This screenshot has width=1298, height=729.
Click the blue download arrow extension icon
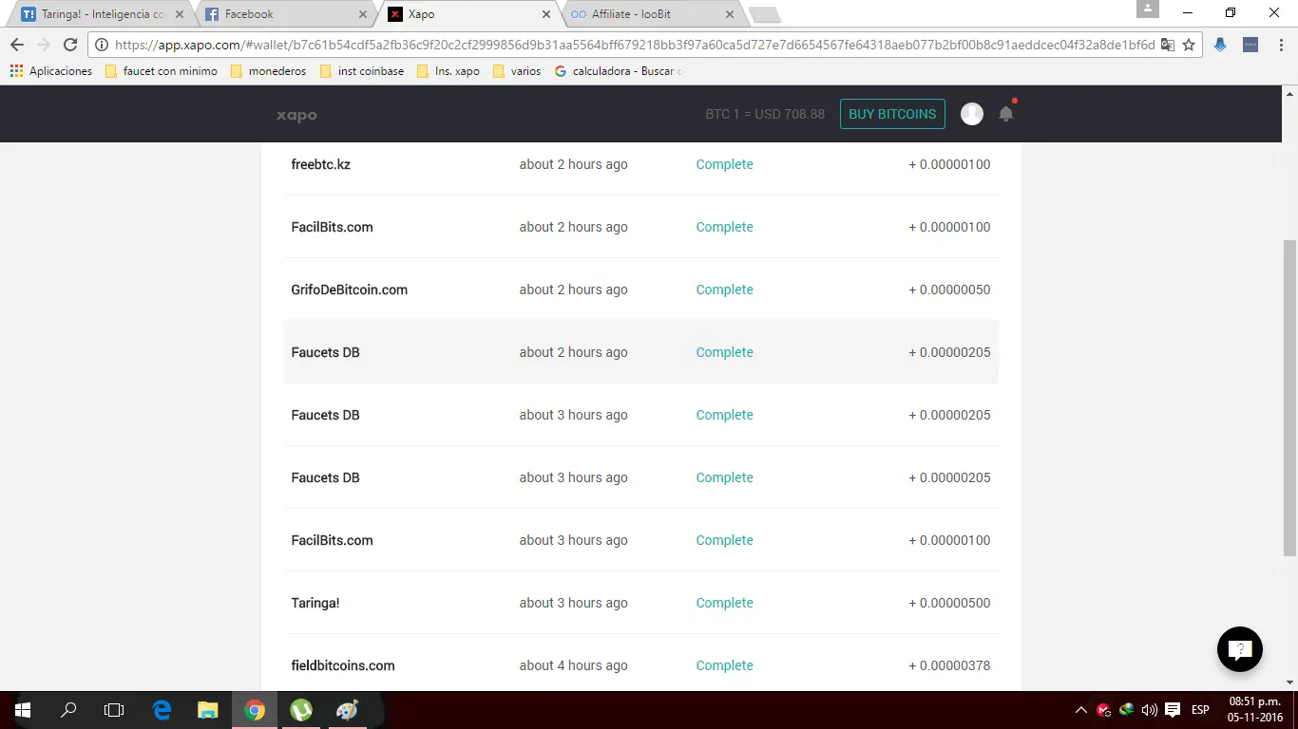coord(1220,45)
